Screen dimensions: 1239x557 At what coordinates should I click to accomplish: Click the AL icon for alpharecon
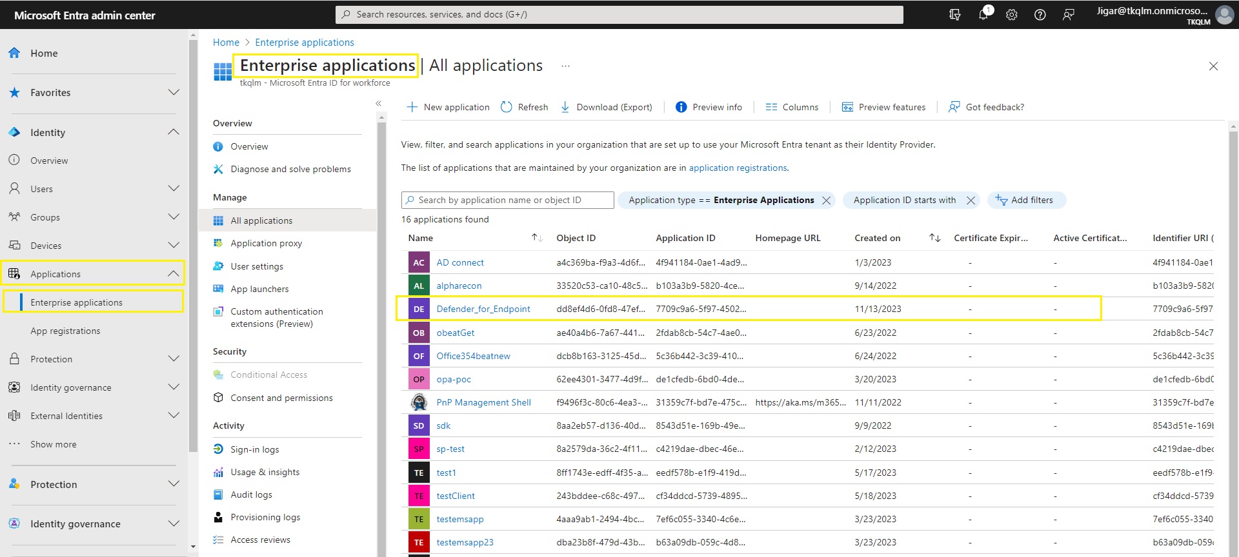(x=419, y=286)
